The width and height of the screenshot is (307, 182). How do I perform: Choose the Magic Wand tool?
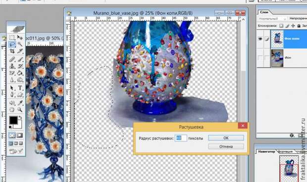click(x=20, y=44)
